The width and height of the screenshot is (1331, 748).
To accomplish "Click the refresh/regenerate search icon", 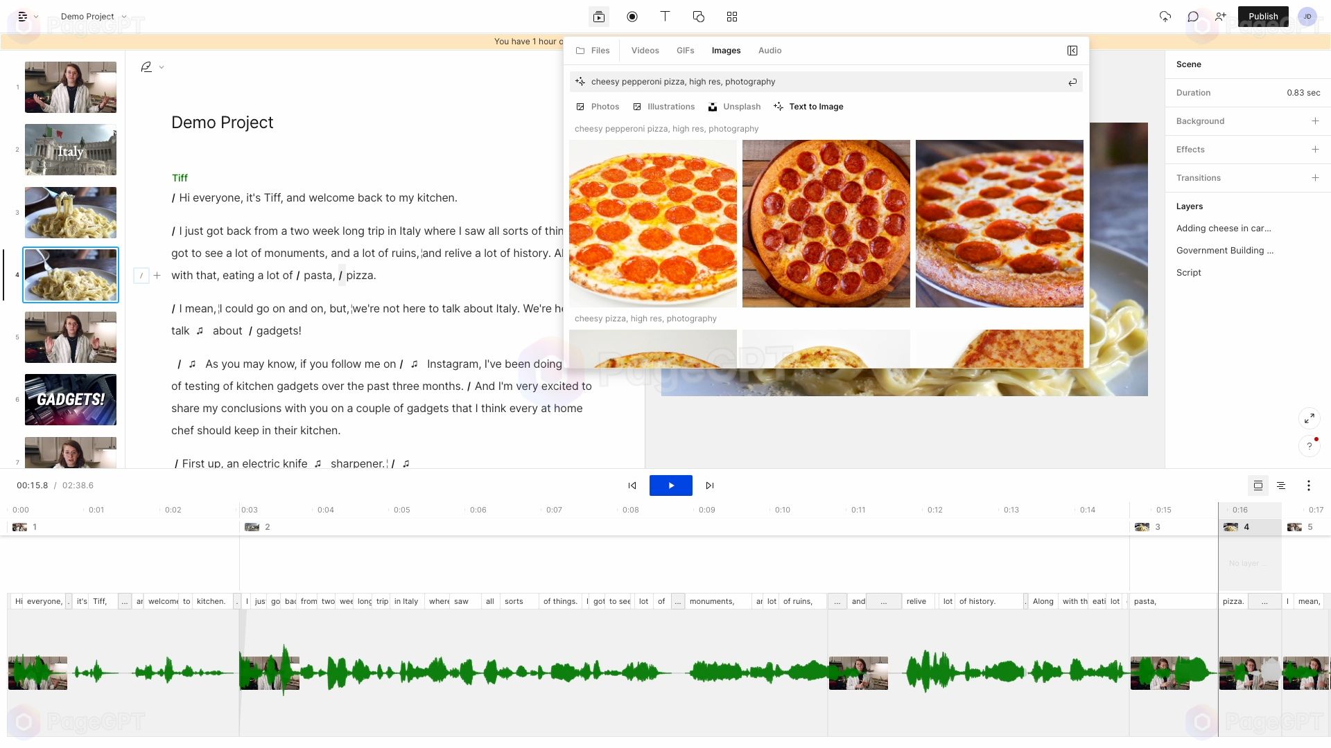I will pos(1071,81).
